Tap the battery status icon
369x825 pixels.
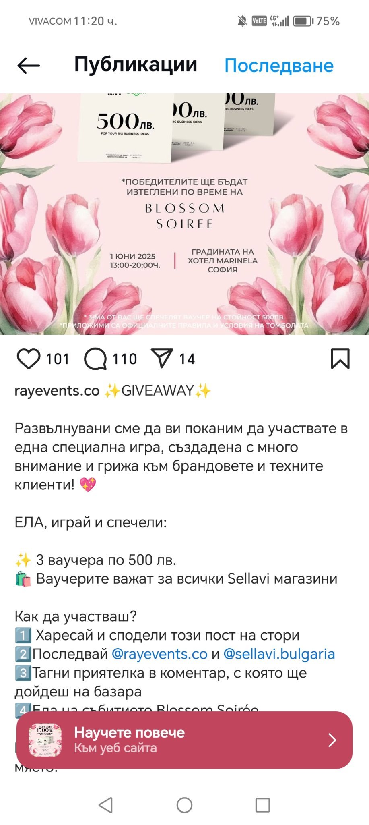[303, 21]
